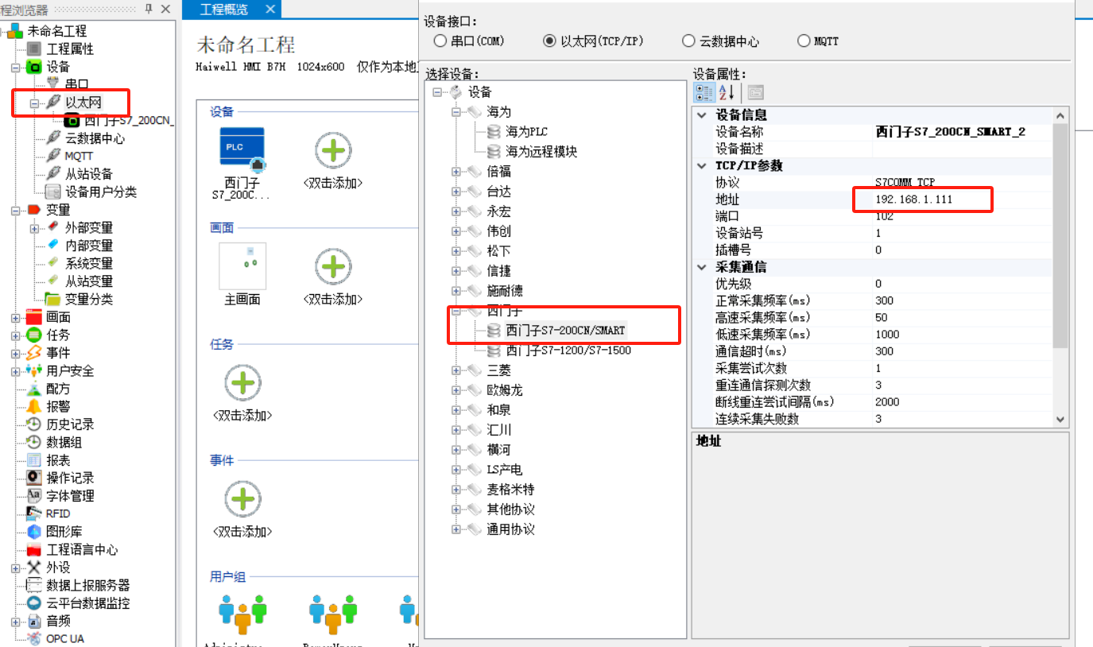Pin the project browser panel with the pushpin icon
The width and height of the screenshot is (1093, 647).
pos(148,9)
